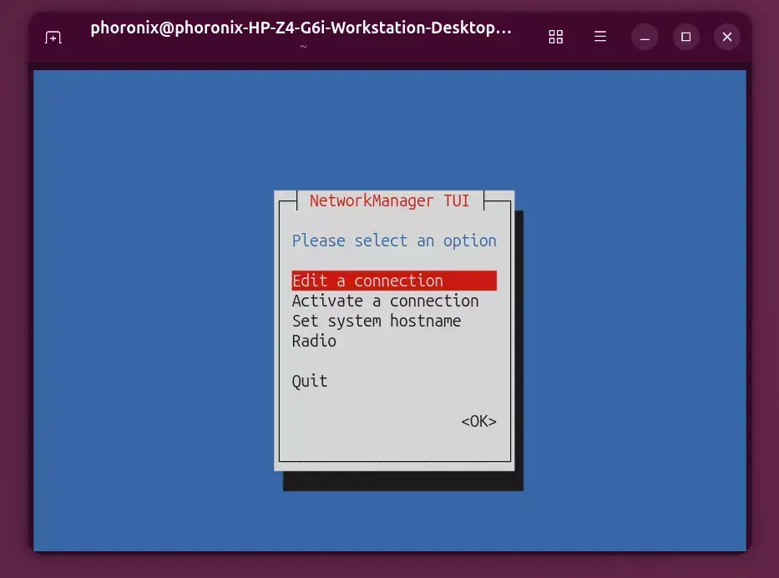Minimize the terminal window
Screen dimensions: 779x578
pos(645,37)
